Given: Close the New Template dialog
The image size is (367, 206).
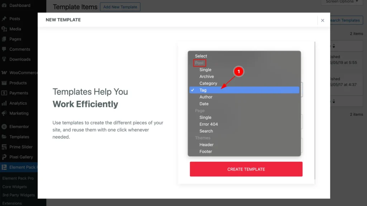Looking at the screenshot, I should (x=323, y=20).
